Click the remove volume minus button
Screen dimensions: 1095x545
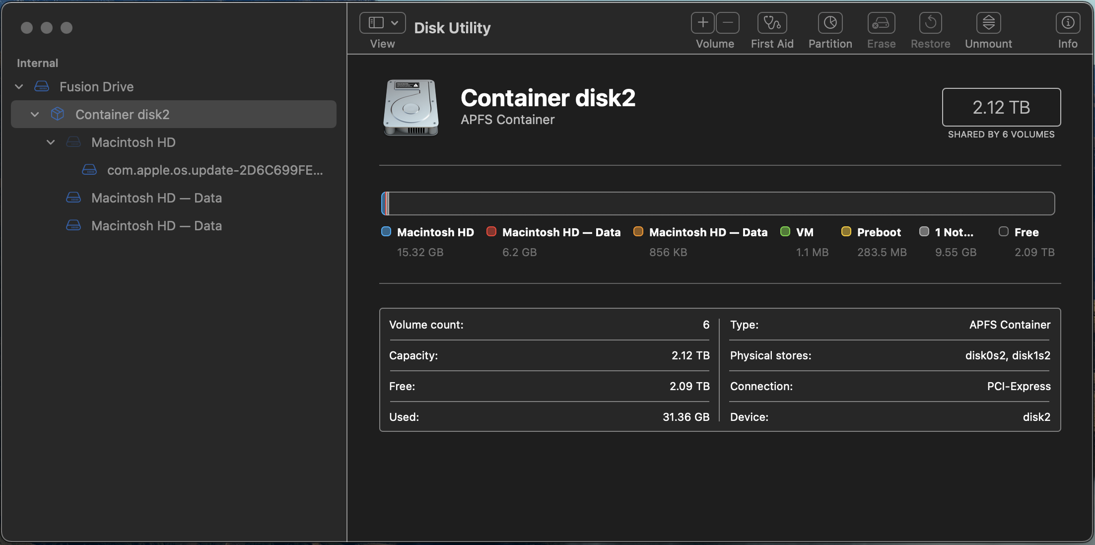coord(728,23)
